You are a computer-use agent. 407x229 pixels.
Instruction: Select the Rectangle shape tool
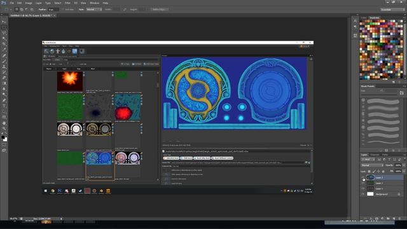point(4,117)
